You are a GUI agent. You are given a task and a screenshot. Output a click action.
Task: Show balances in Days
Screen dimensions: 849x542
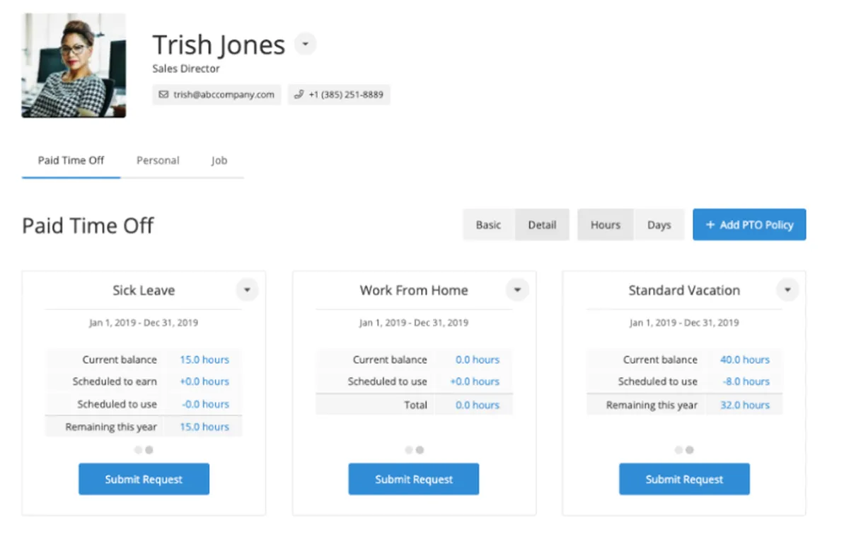(x=659, y=225)
